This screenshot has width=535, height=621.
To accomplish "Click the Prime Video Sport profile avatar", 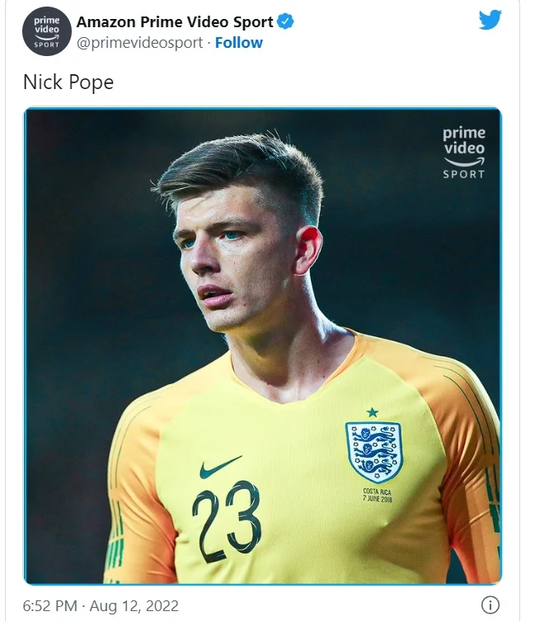I will coord(46,32).
